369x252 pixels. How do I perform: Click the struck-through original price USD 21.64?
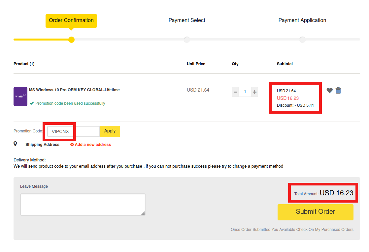click(x=286, y=91)
